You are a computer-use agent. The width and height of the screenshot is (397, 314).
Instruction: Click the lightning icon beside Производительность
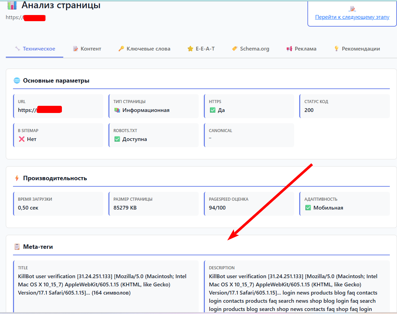pos(17,178)
